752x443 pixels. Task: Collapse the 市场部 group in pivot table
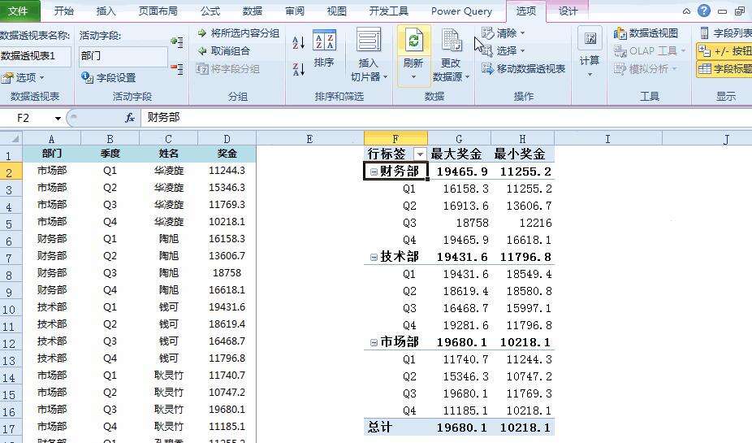click(374, 342)
